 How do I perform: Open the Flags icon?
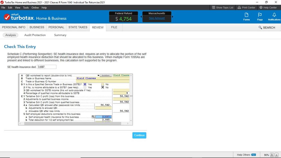260,17
